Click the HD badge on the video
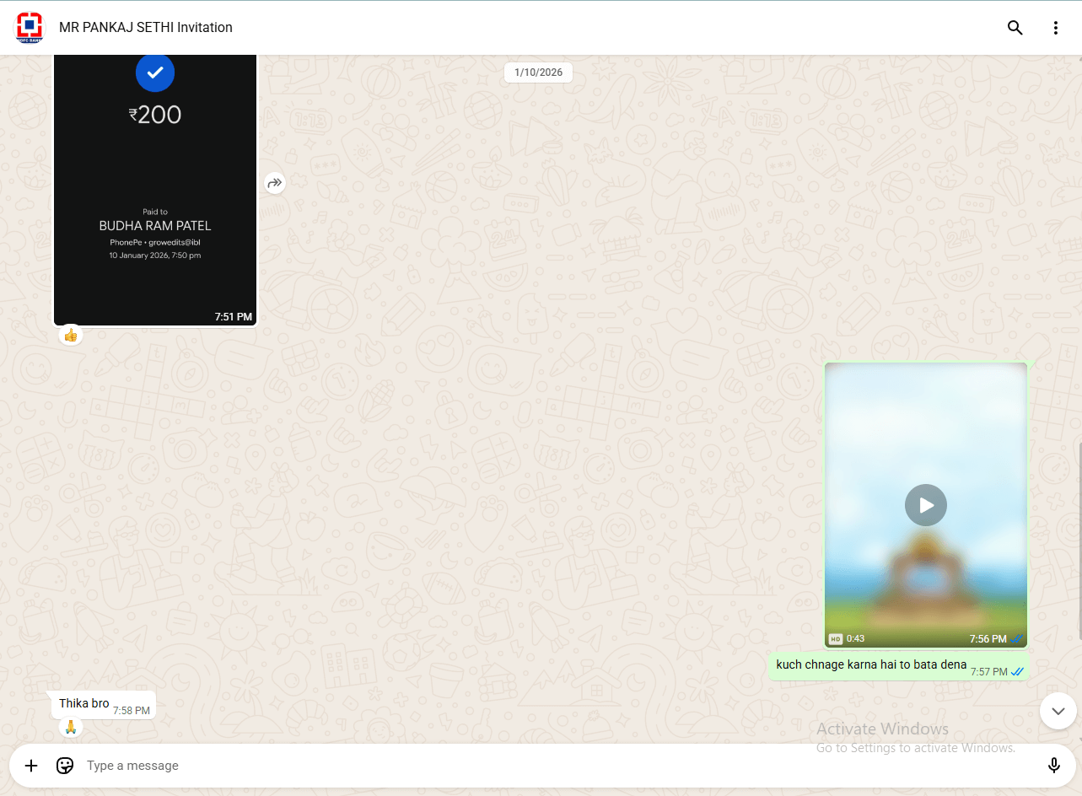This screenshot has height=796, width=1082. click(835, 639)
